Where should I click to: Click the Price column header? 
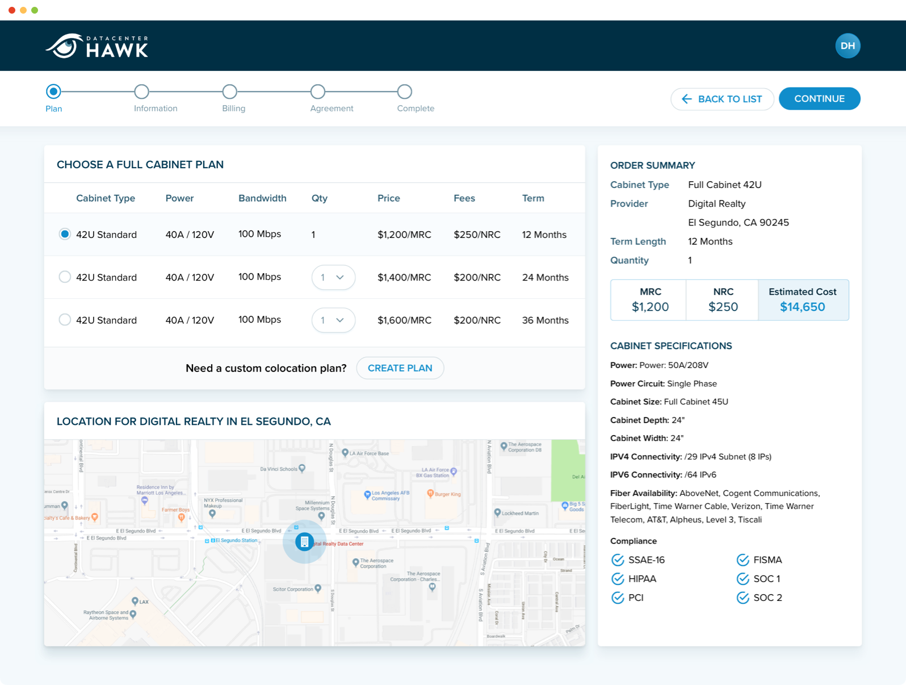[389, 198]
